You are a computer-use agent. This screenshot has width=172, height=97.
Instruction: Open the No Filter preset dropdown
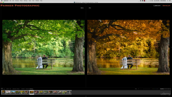(165, 89)
